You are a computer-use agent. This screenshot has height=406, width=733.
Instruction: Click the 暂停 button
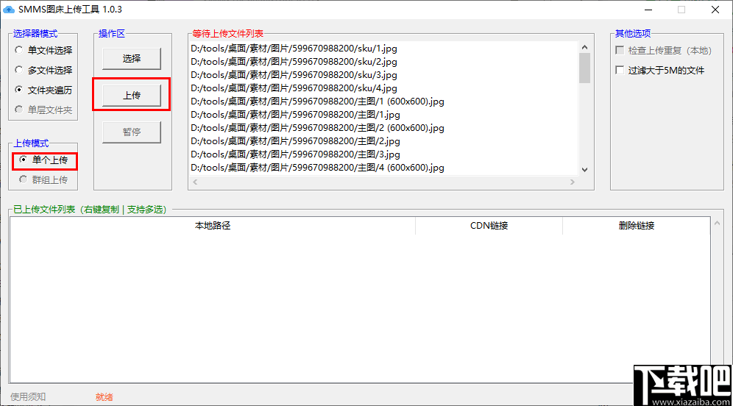point(132,132)
